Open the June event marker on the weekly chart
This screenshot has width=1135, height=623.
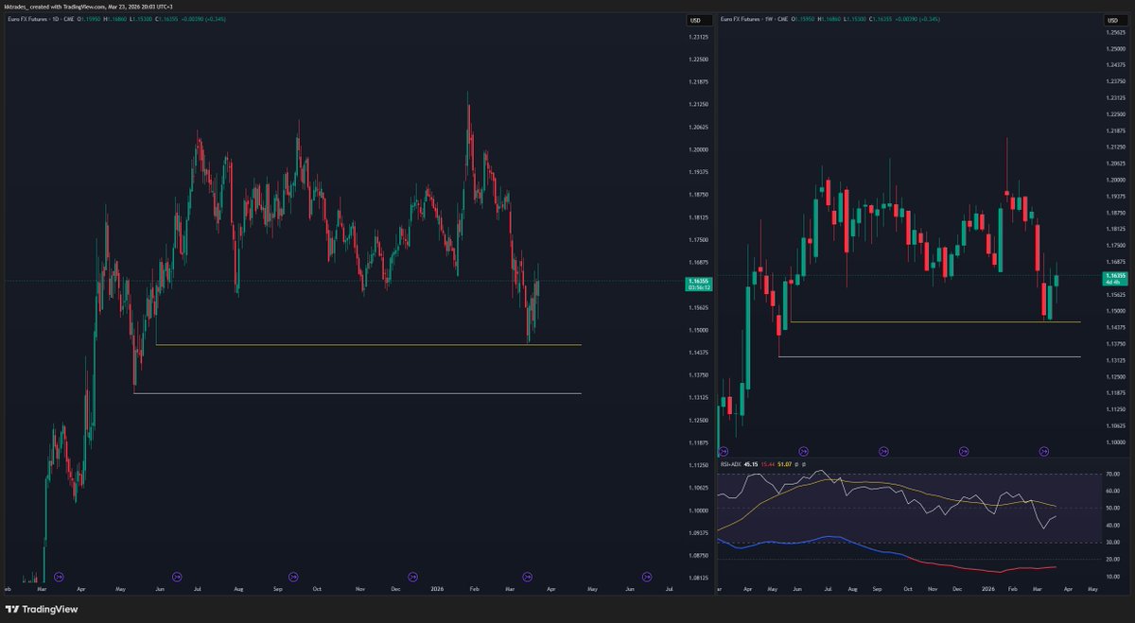coord(803,452)
